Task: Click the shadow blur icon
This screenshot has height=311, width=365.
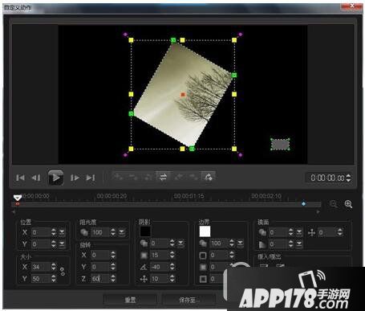Action: (144, 255)
